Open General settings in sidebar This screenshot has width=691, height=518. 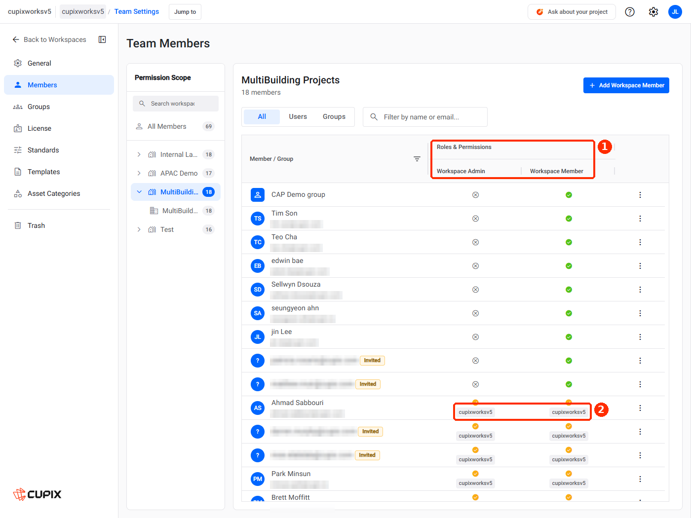59,63
